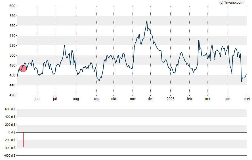
Task: Click the '-200 d.$' axis label
Action: pos(10,140)
